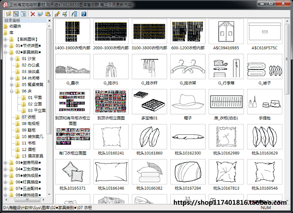This screenshot has height=213, width=293.
Task: Click the list view toolbar icon
Action: point(23,14)
